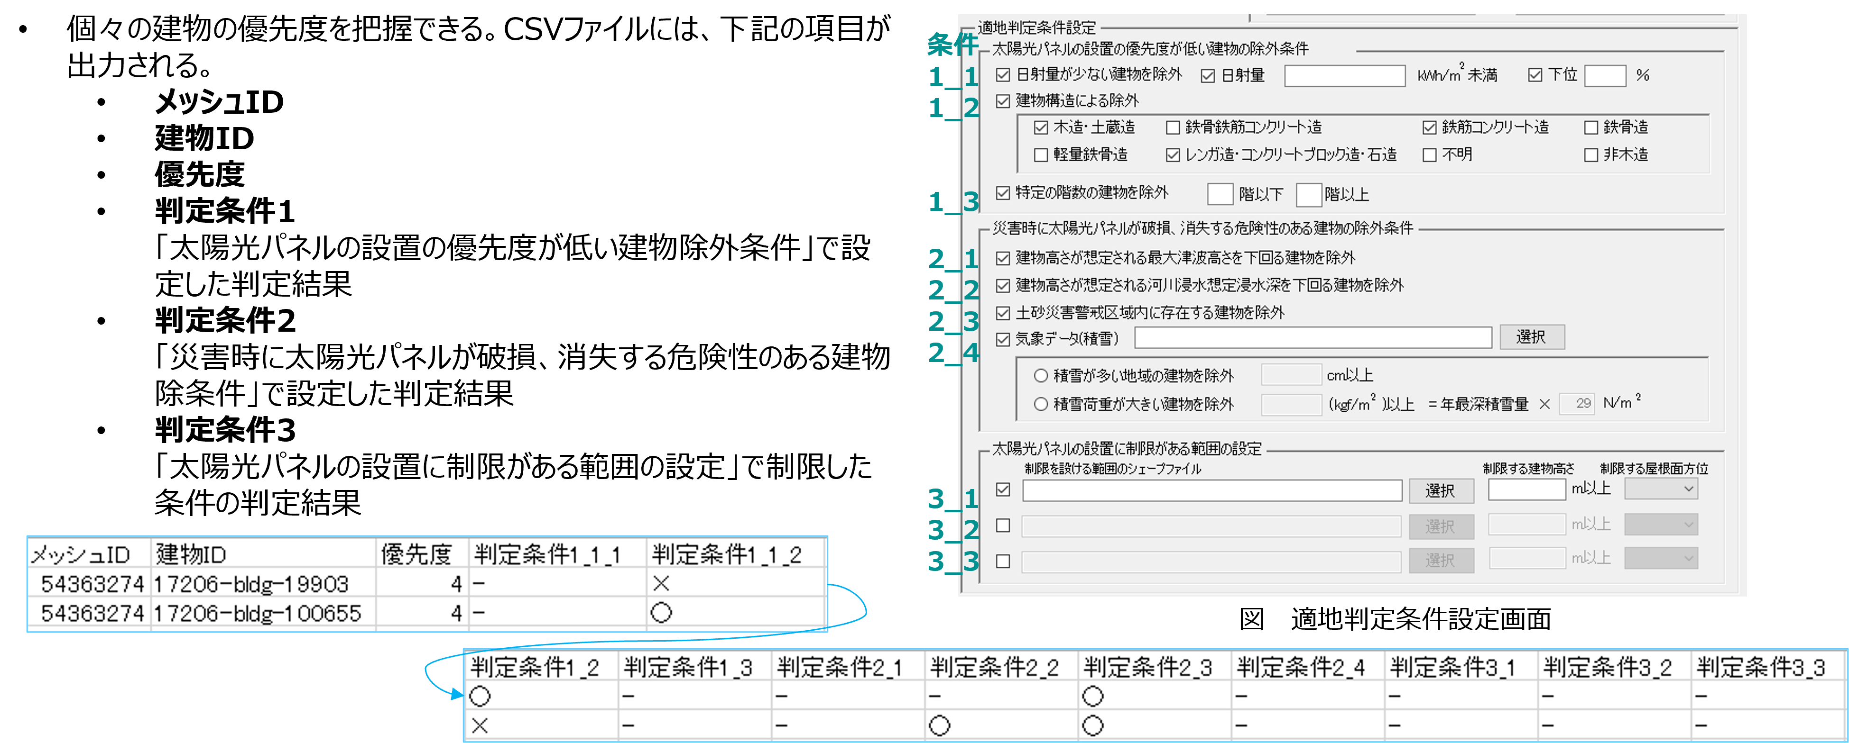Click 選択 button for first shapefile row
Screen dimensions: 1849x743
point(1442,490)
